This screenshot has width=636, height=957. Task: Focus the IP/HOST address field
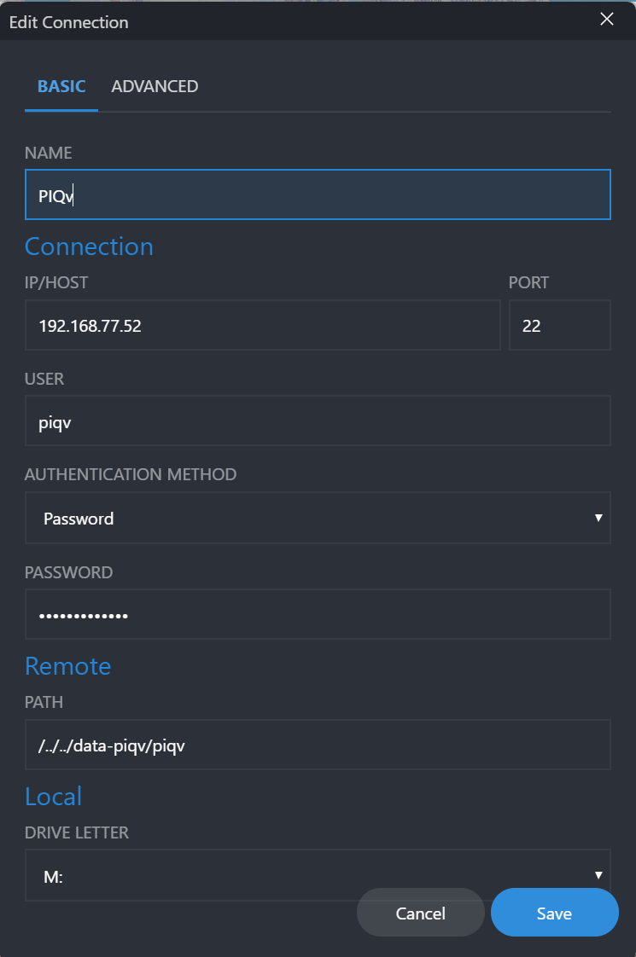tap(262, 325)
